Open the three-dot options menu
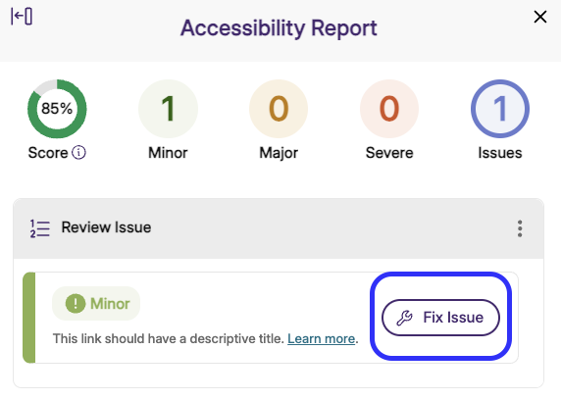This screenshot has height=400, width=561. coord(520,228)
